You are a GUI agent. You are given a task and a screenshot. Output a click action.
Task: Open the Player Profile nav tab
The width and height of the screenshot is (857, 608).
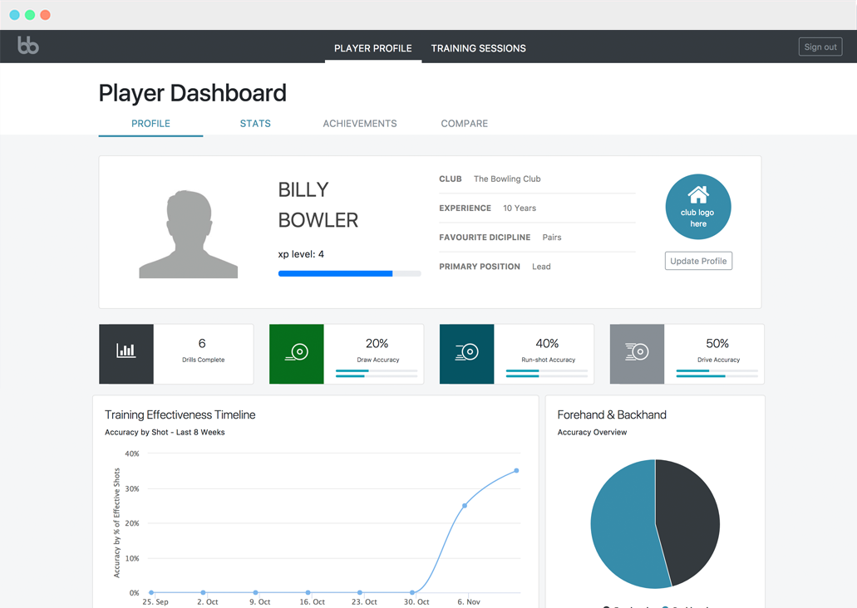(372, 48)
